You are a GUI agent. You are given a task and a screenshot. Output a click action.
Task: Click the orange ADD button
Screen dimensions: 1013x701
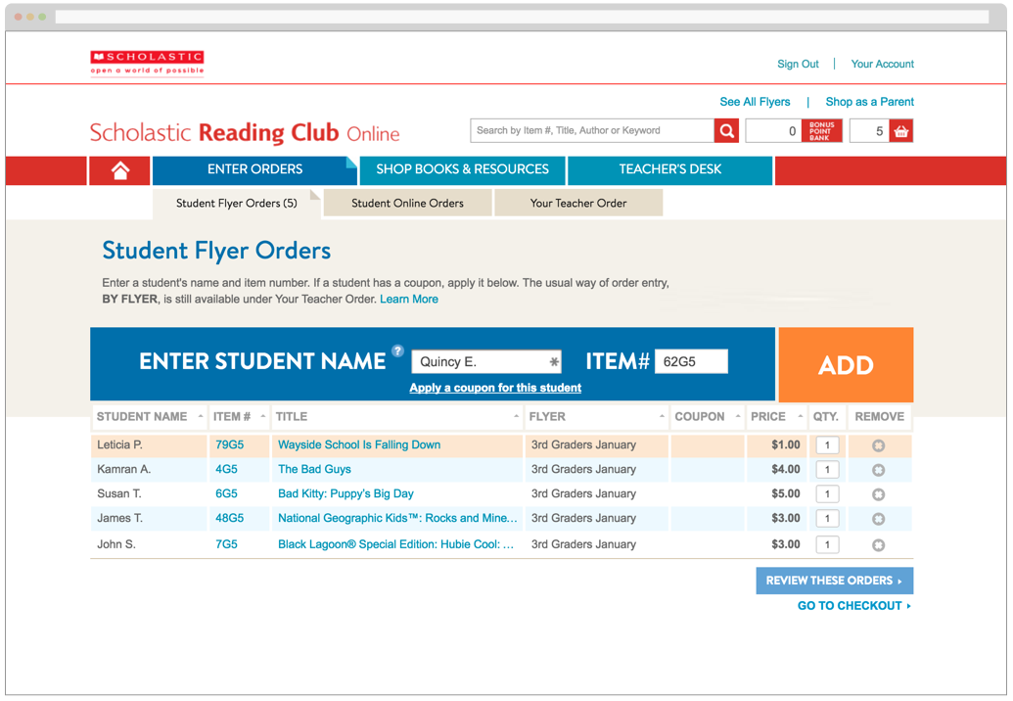click(x=846, y=365)
